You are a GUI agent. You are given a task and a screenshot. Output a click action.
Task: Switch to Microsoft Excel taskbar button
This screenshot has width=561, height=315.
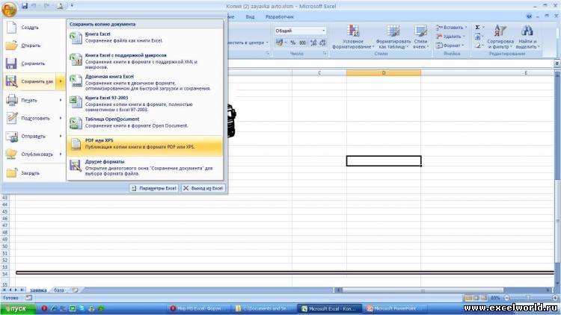[x=329, y=308]
